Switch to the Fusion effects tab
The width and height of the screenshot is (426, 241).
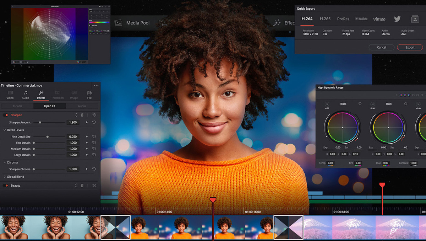pos(17,106)
